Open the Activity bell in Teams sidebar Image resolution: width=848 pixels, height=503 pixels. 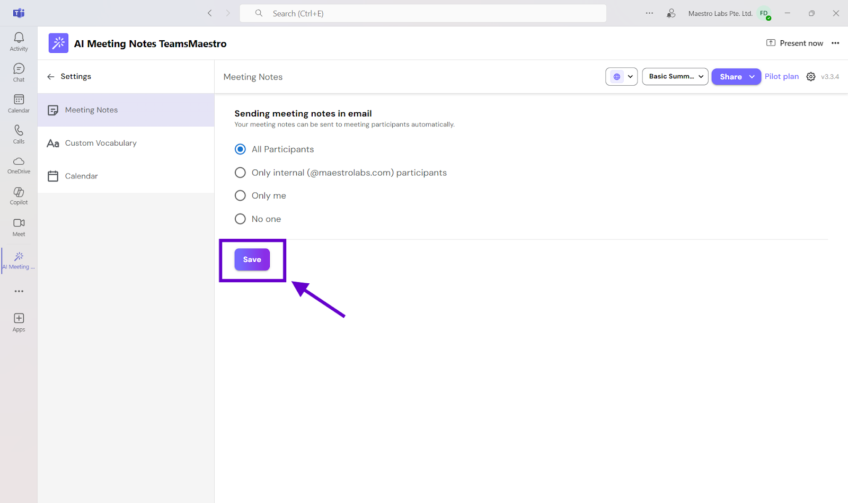click(x=19, y=41)
